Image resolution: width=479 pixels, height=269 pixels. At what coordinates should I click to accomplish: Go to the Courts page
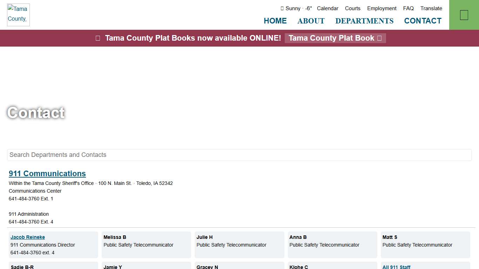[x=352, y=8]
